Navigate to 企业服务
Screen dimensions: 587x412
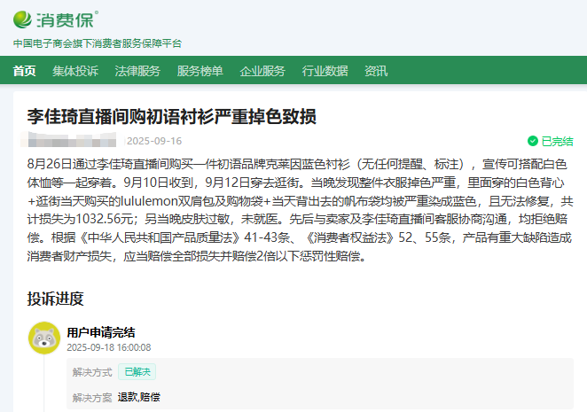[x=262, y=71]
